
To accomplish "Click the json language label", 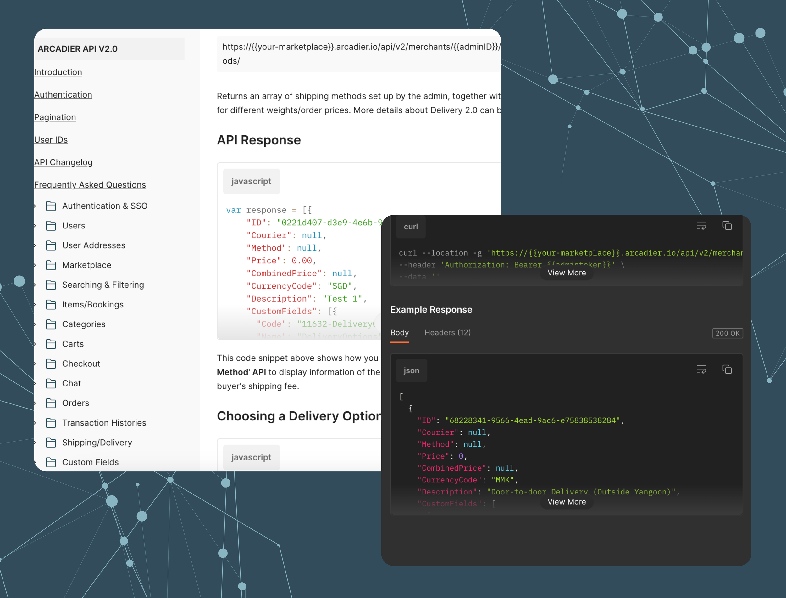I will click(x=412, y=370).
